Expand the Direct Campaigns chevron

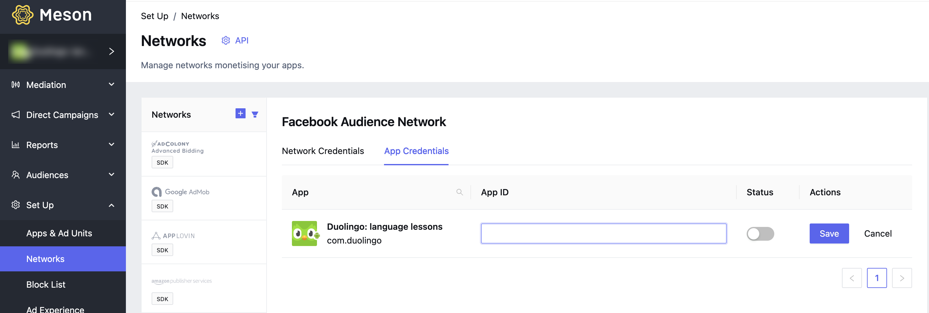[112, 115]
